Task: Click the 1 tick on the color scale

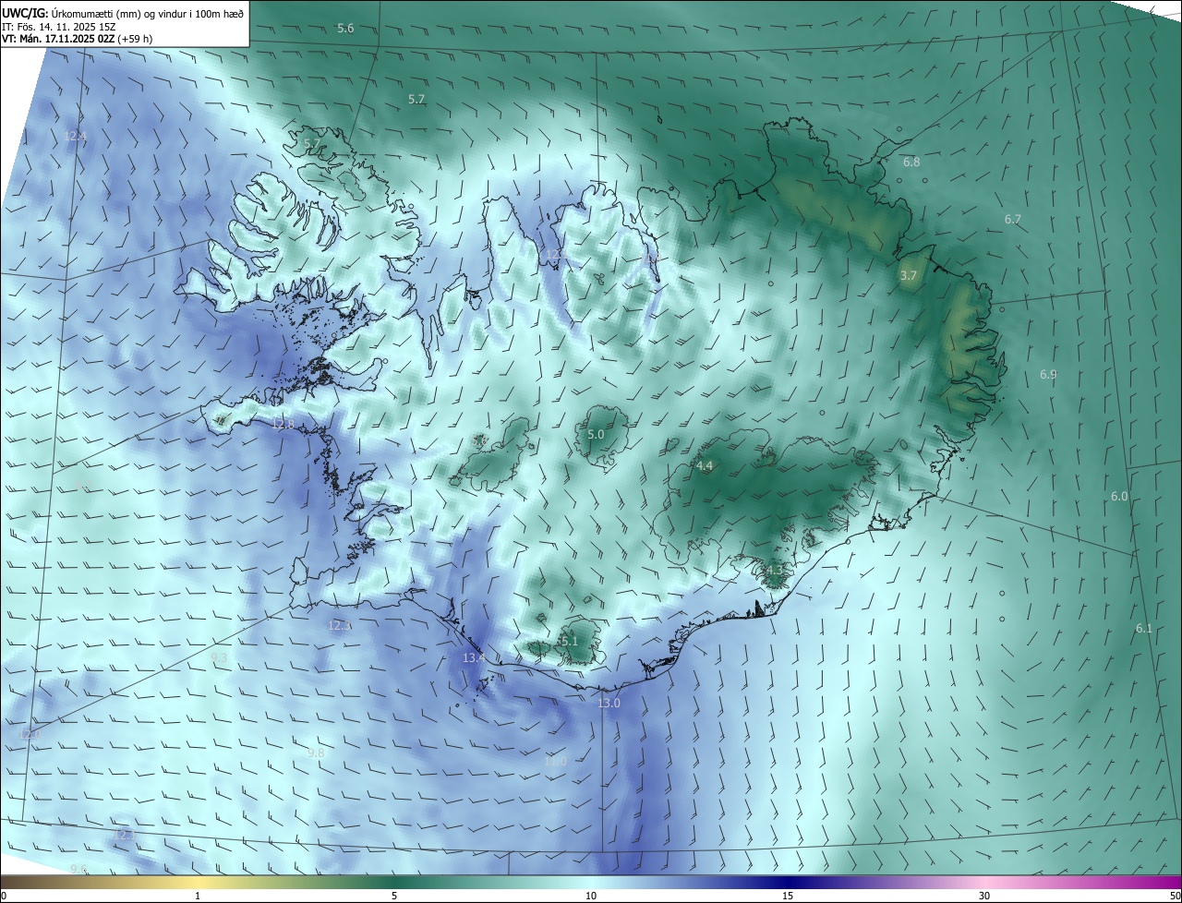Action: (x=198, y=896)
